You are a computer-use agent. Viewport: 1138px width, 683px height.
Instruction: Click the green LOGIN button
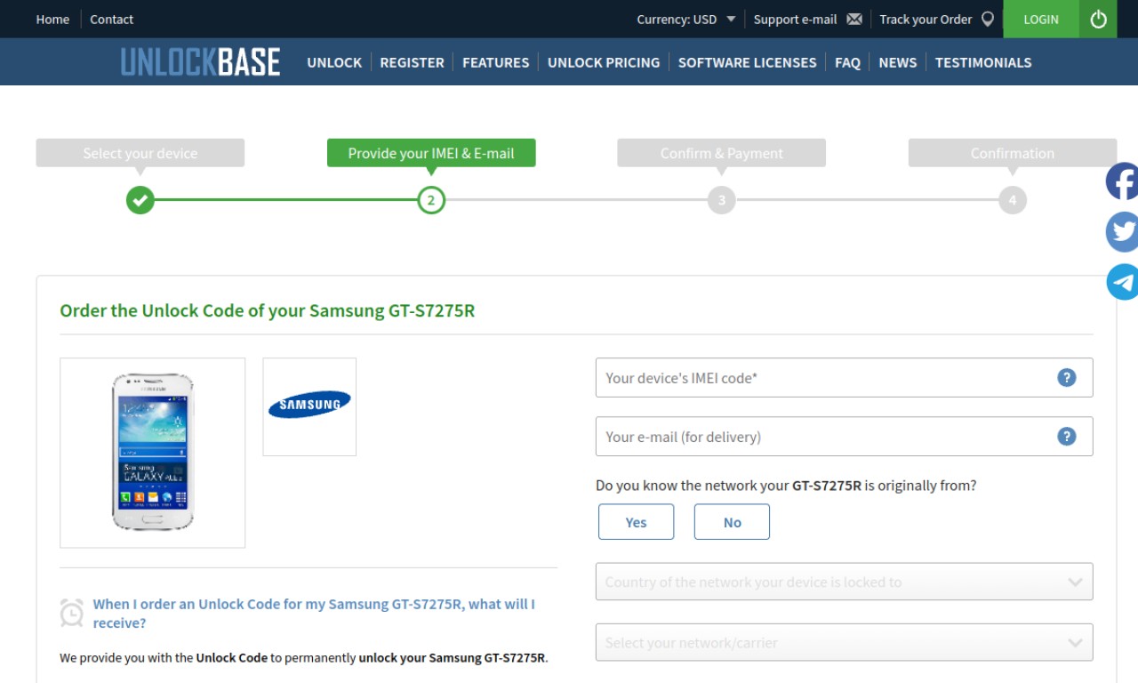1041,19
